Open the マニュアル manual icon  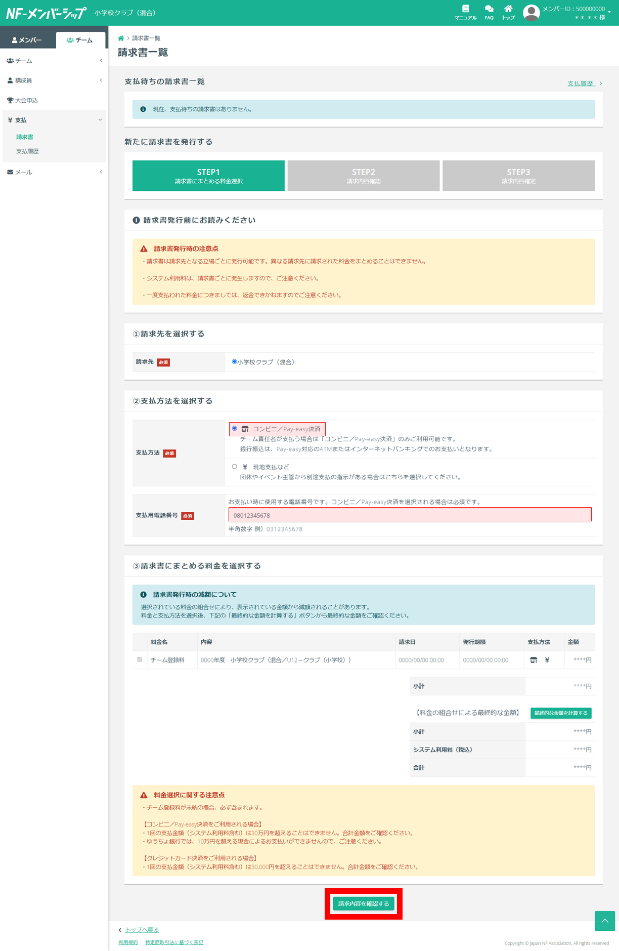465,12
